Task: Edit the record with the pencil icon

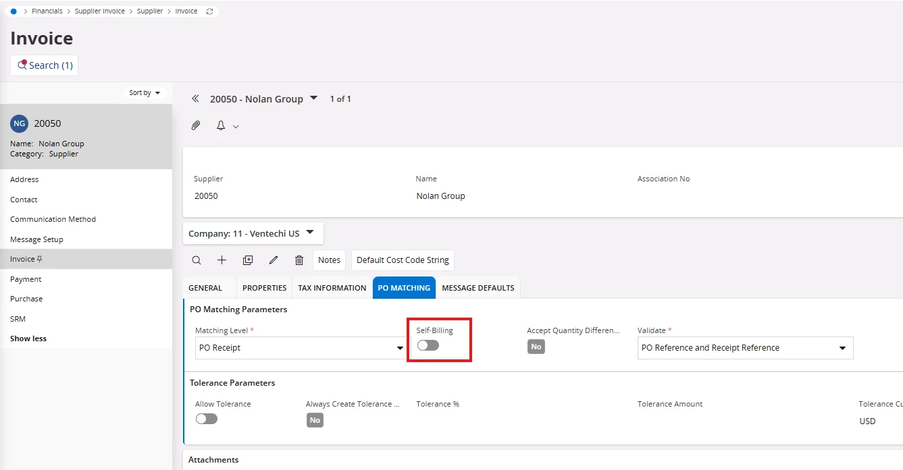Action: pyautogui.click(x=274, y=260)
